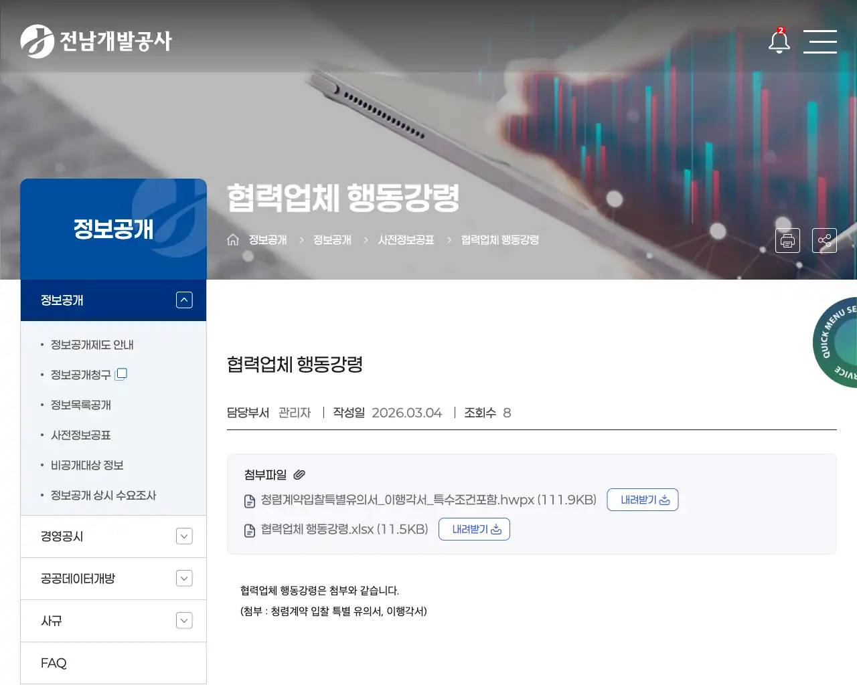Click the large banner title 협력업체 행동강령

(343, 197)
